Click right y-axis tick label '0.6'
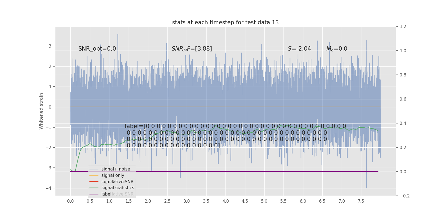The height and width of the screenshot is (220, 440). click(x=403, y=99)
